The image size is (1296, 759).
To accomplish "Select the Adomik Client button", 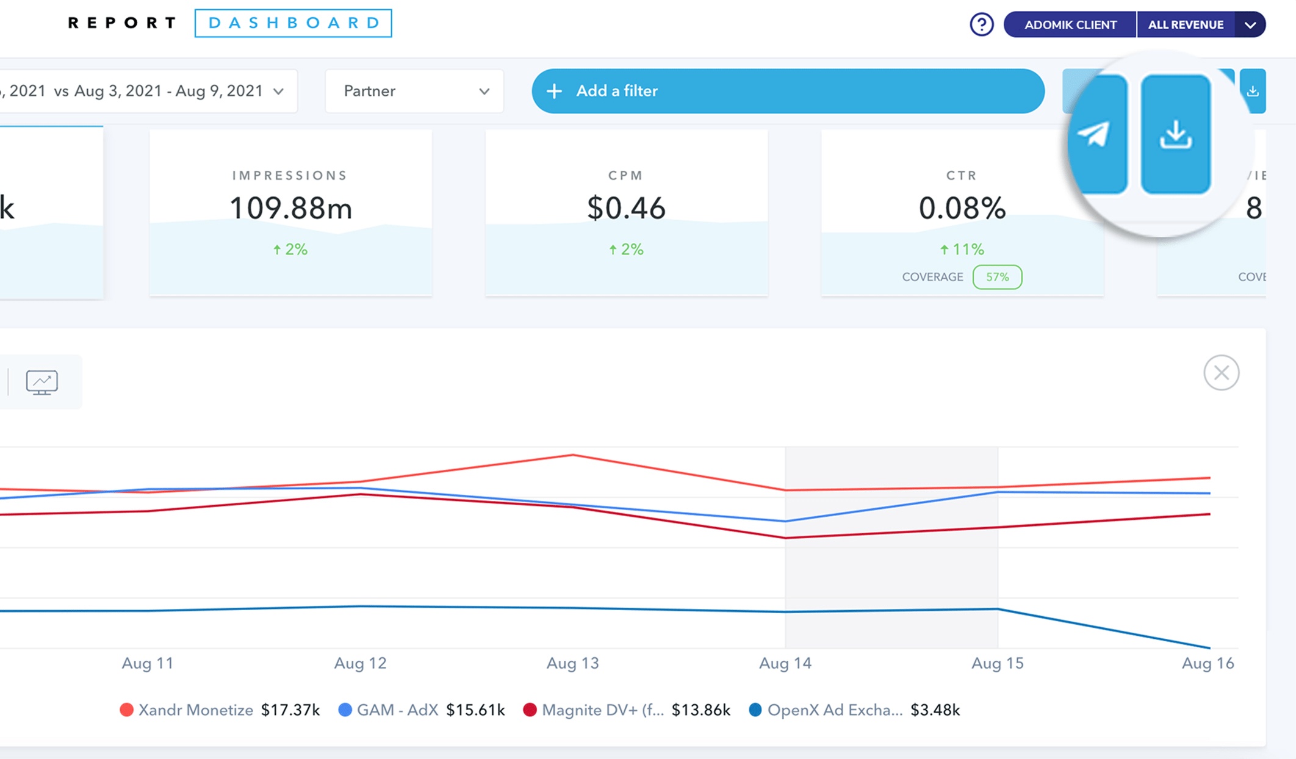I will (x=1070, y=24).
